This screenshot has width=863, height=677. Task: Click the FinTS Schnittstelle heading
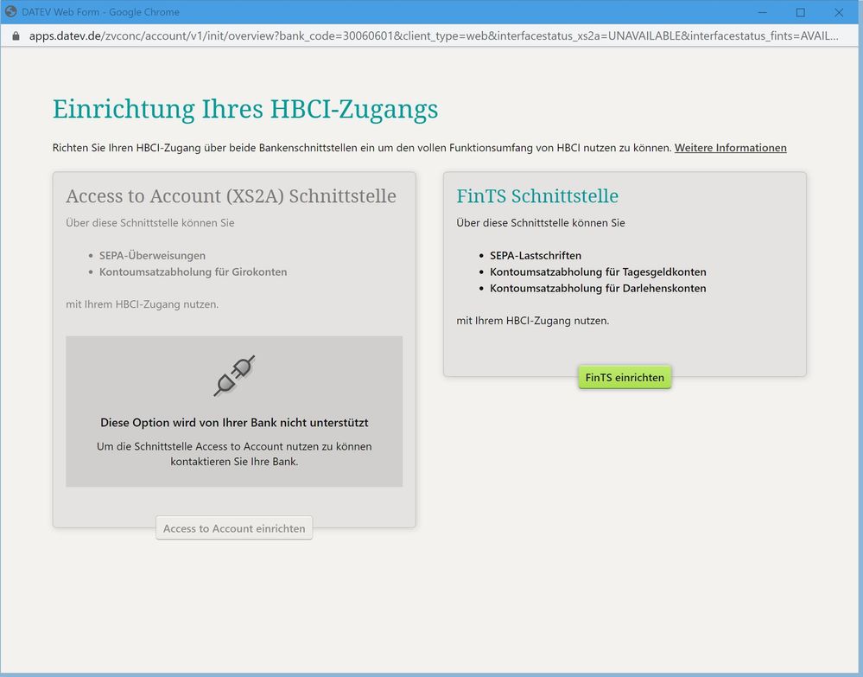(x=537, y=196)
